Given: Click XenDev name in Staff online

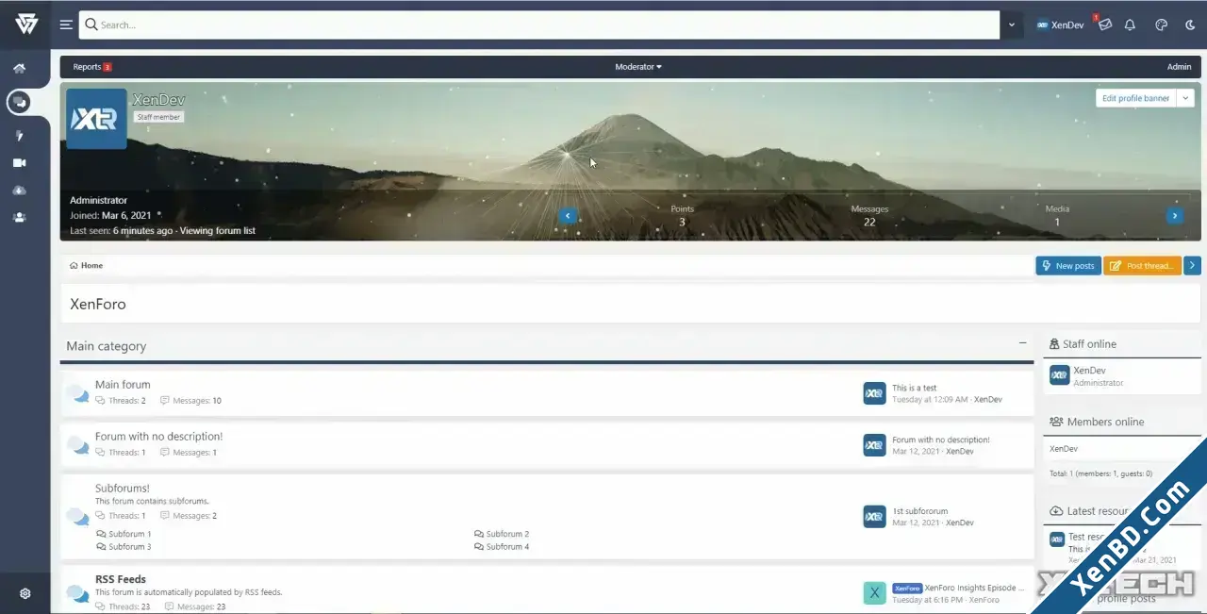Looking at the screenshot, I should coord(1089,371).
